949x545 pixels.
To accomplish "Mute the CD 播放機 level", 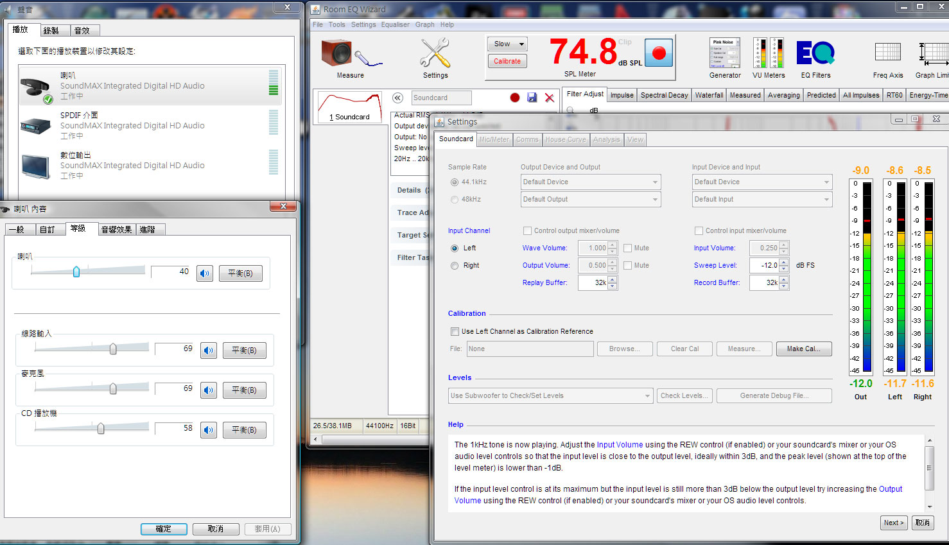I will pos(209,430).
